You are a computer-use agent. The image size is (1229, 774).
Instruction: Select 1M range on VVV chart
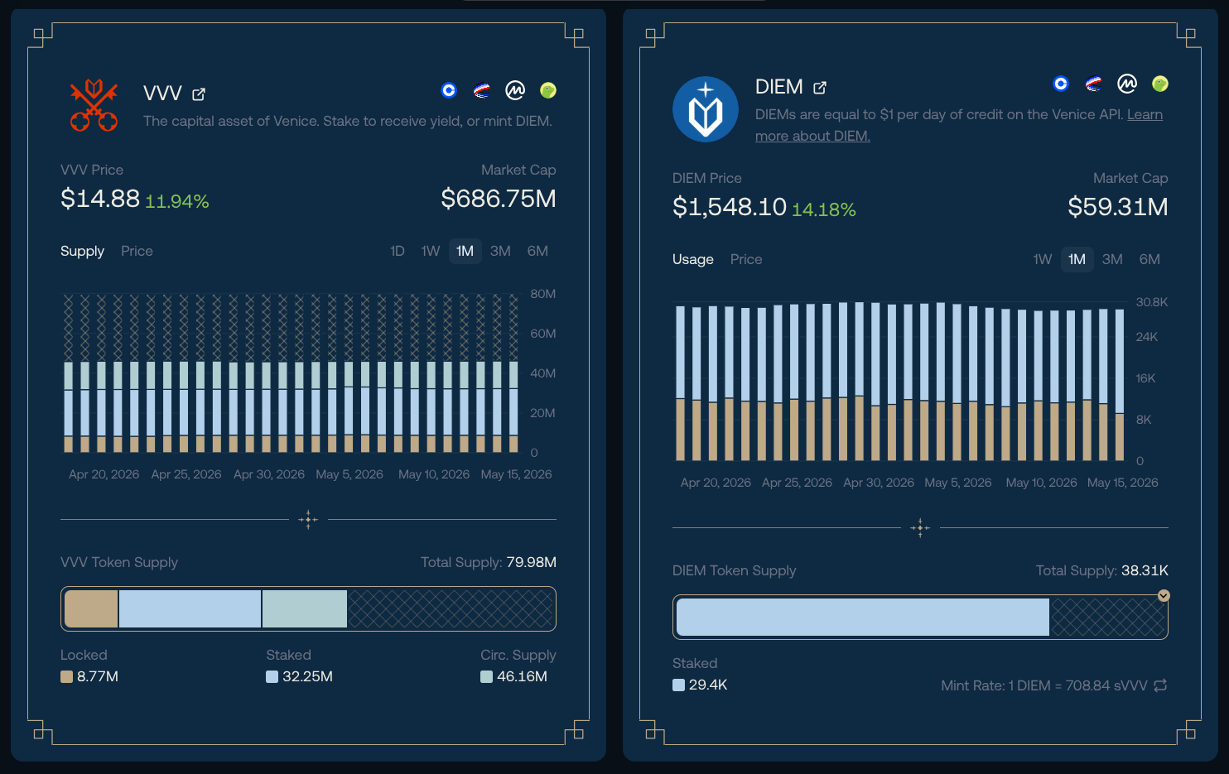(465, 251)
